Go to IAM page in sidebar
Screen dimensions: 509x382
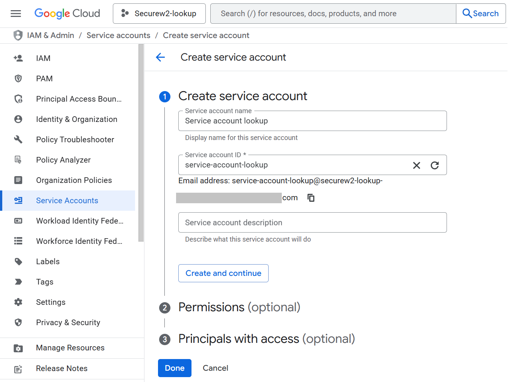pos(43,58)
